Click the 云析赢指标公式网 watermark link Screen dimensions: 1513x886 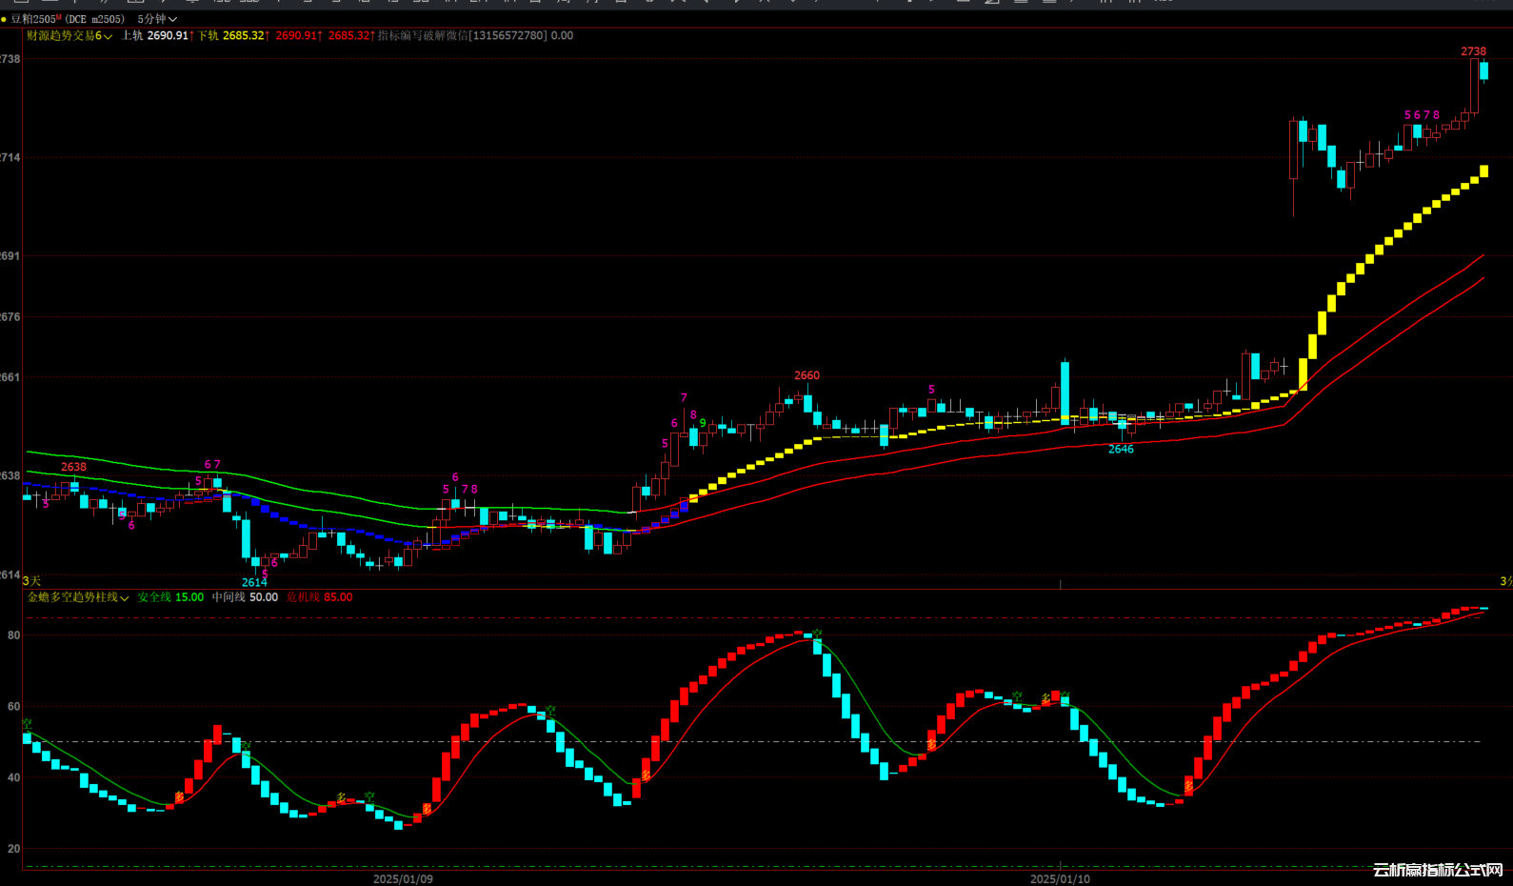tap(1438, 870)
